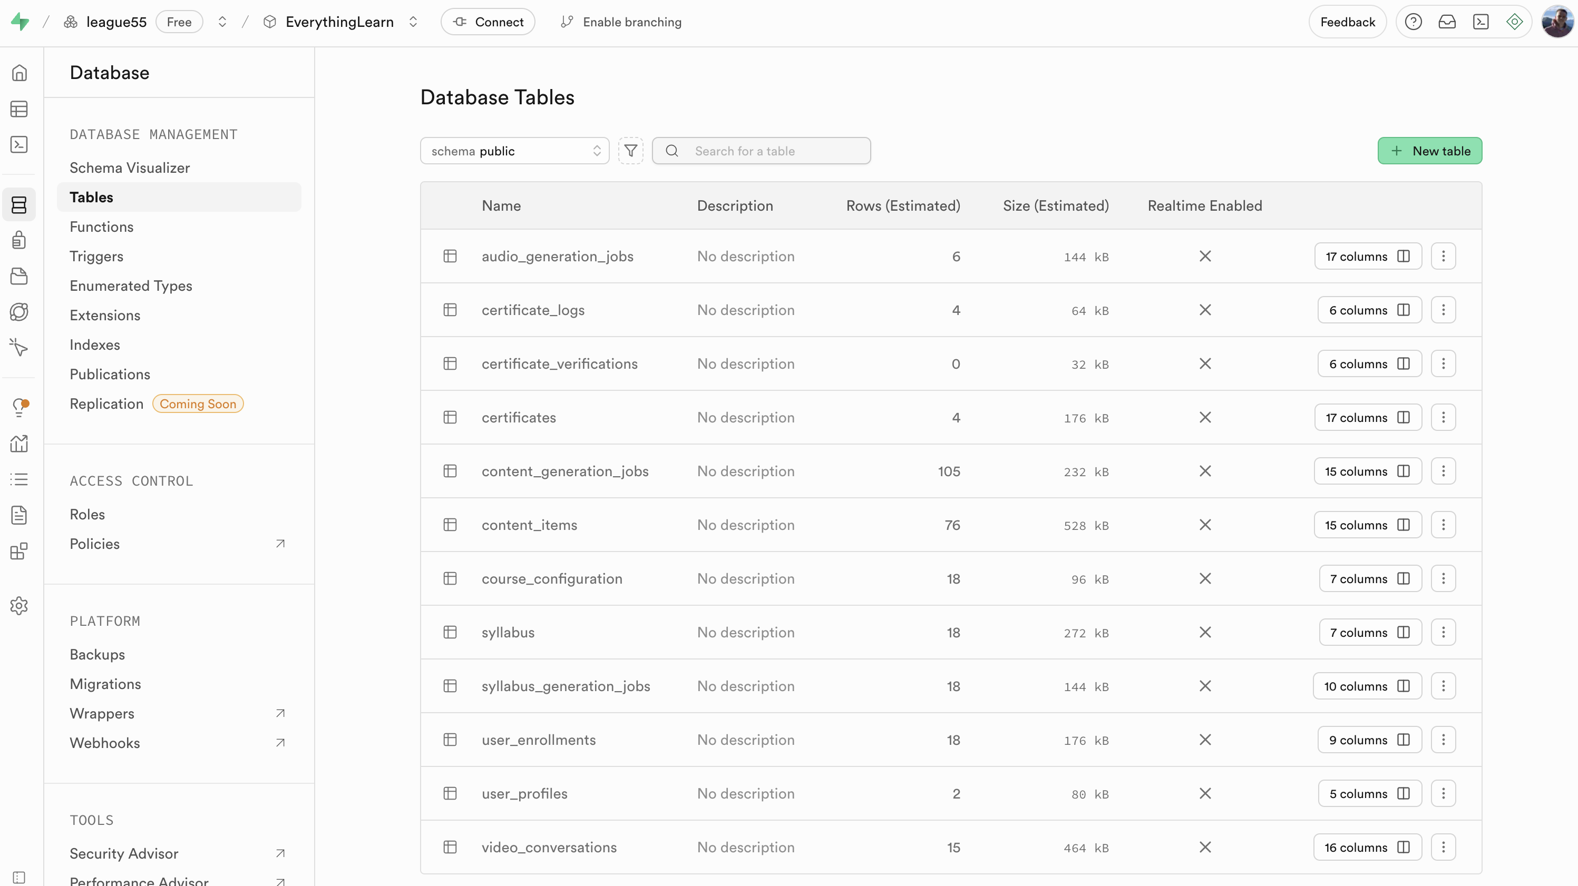The image size is (1578, 886).
Task: Expand the EverythingLearn project switcher
Action: pyautogui.click(x=414, y=22)
